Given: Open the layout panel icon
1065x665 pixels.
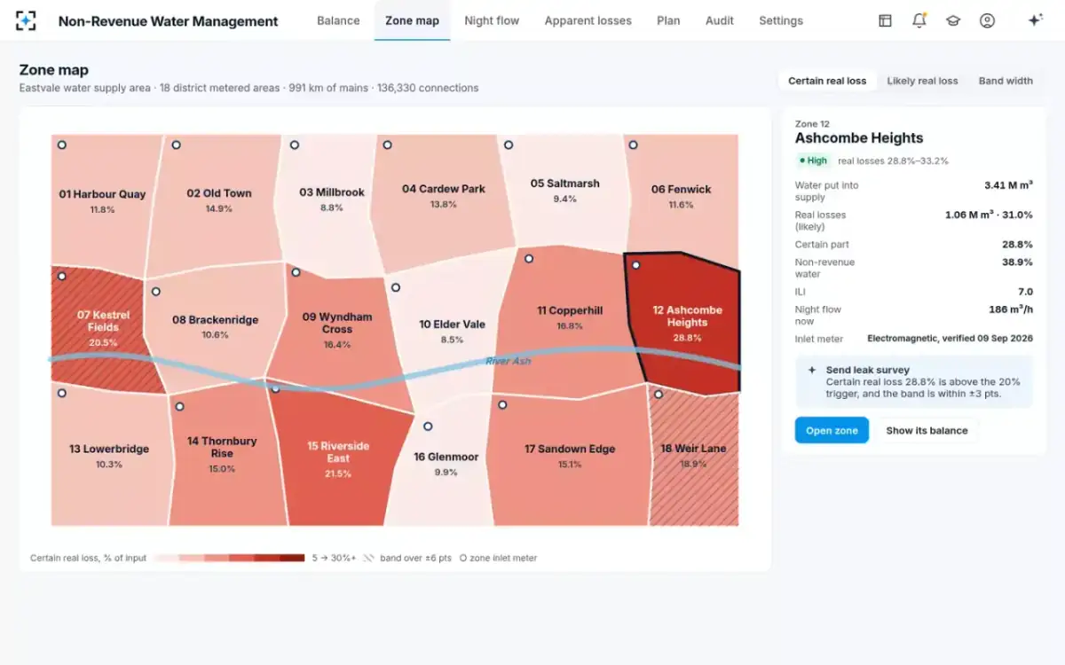Looking at the screenshot, I should 885,20.
